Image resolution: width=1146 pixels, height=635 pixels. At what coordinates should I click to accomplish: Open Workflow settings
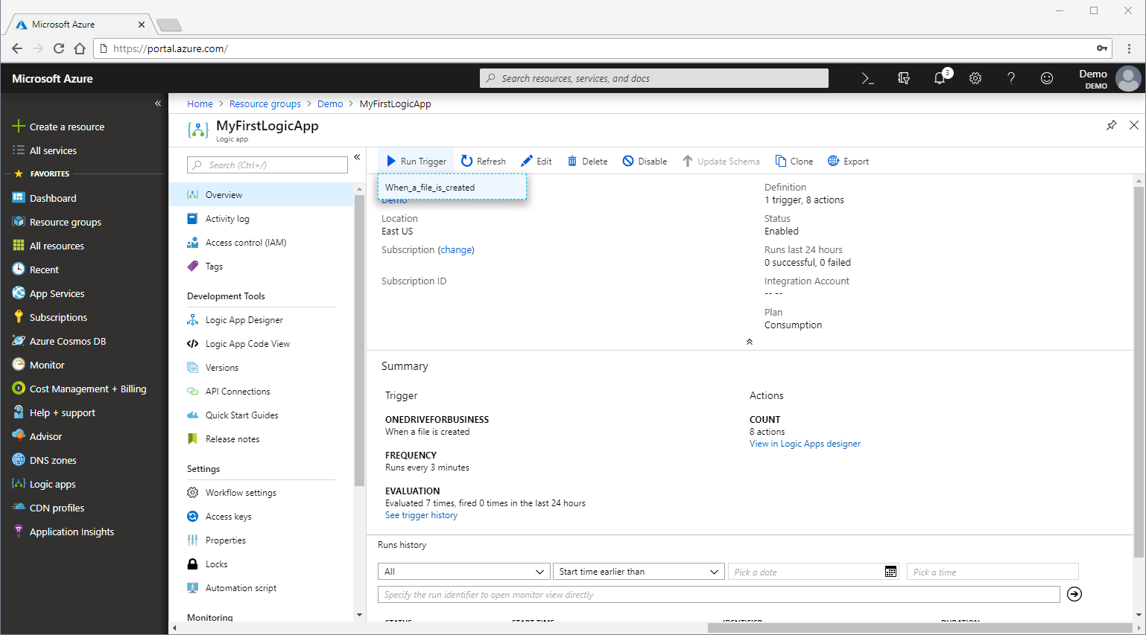[261, 493]
